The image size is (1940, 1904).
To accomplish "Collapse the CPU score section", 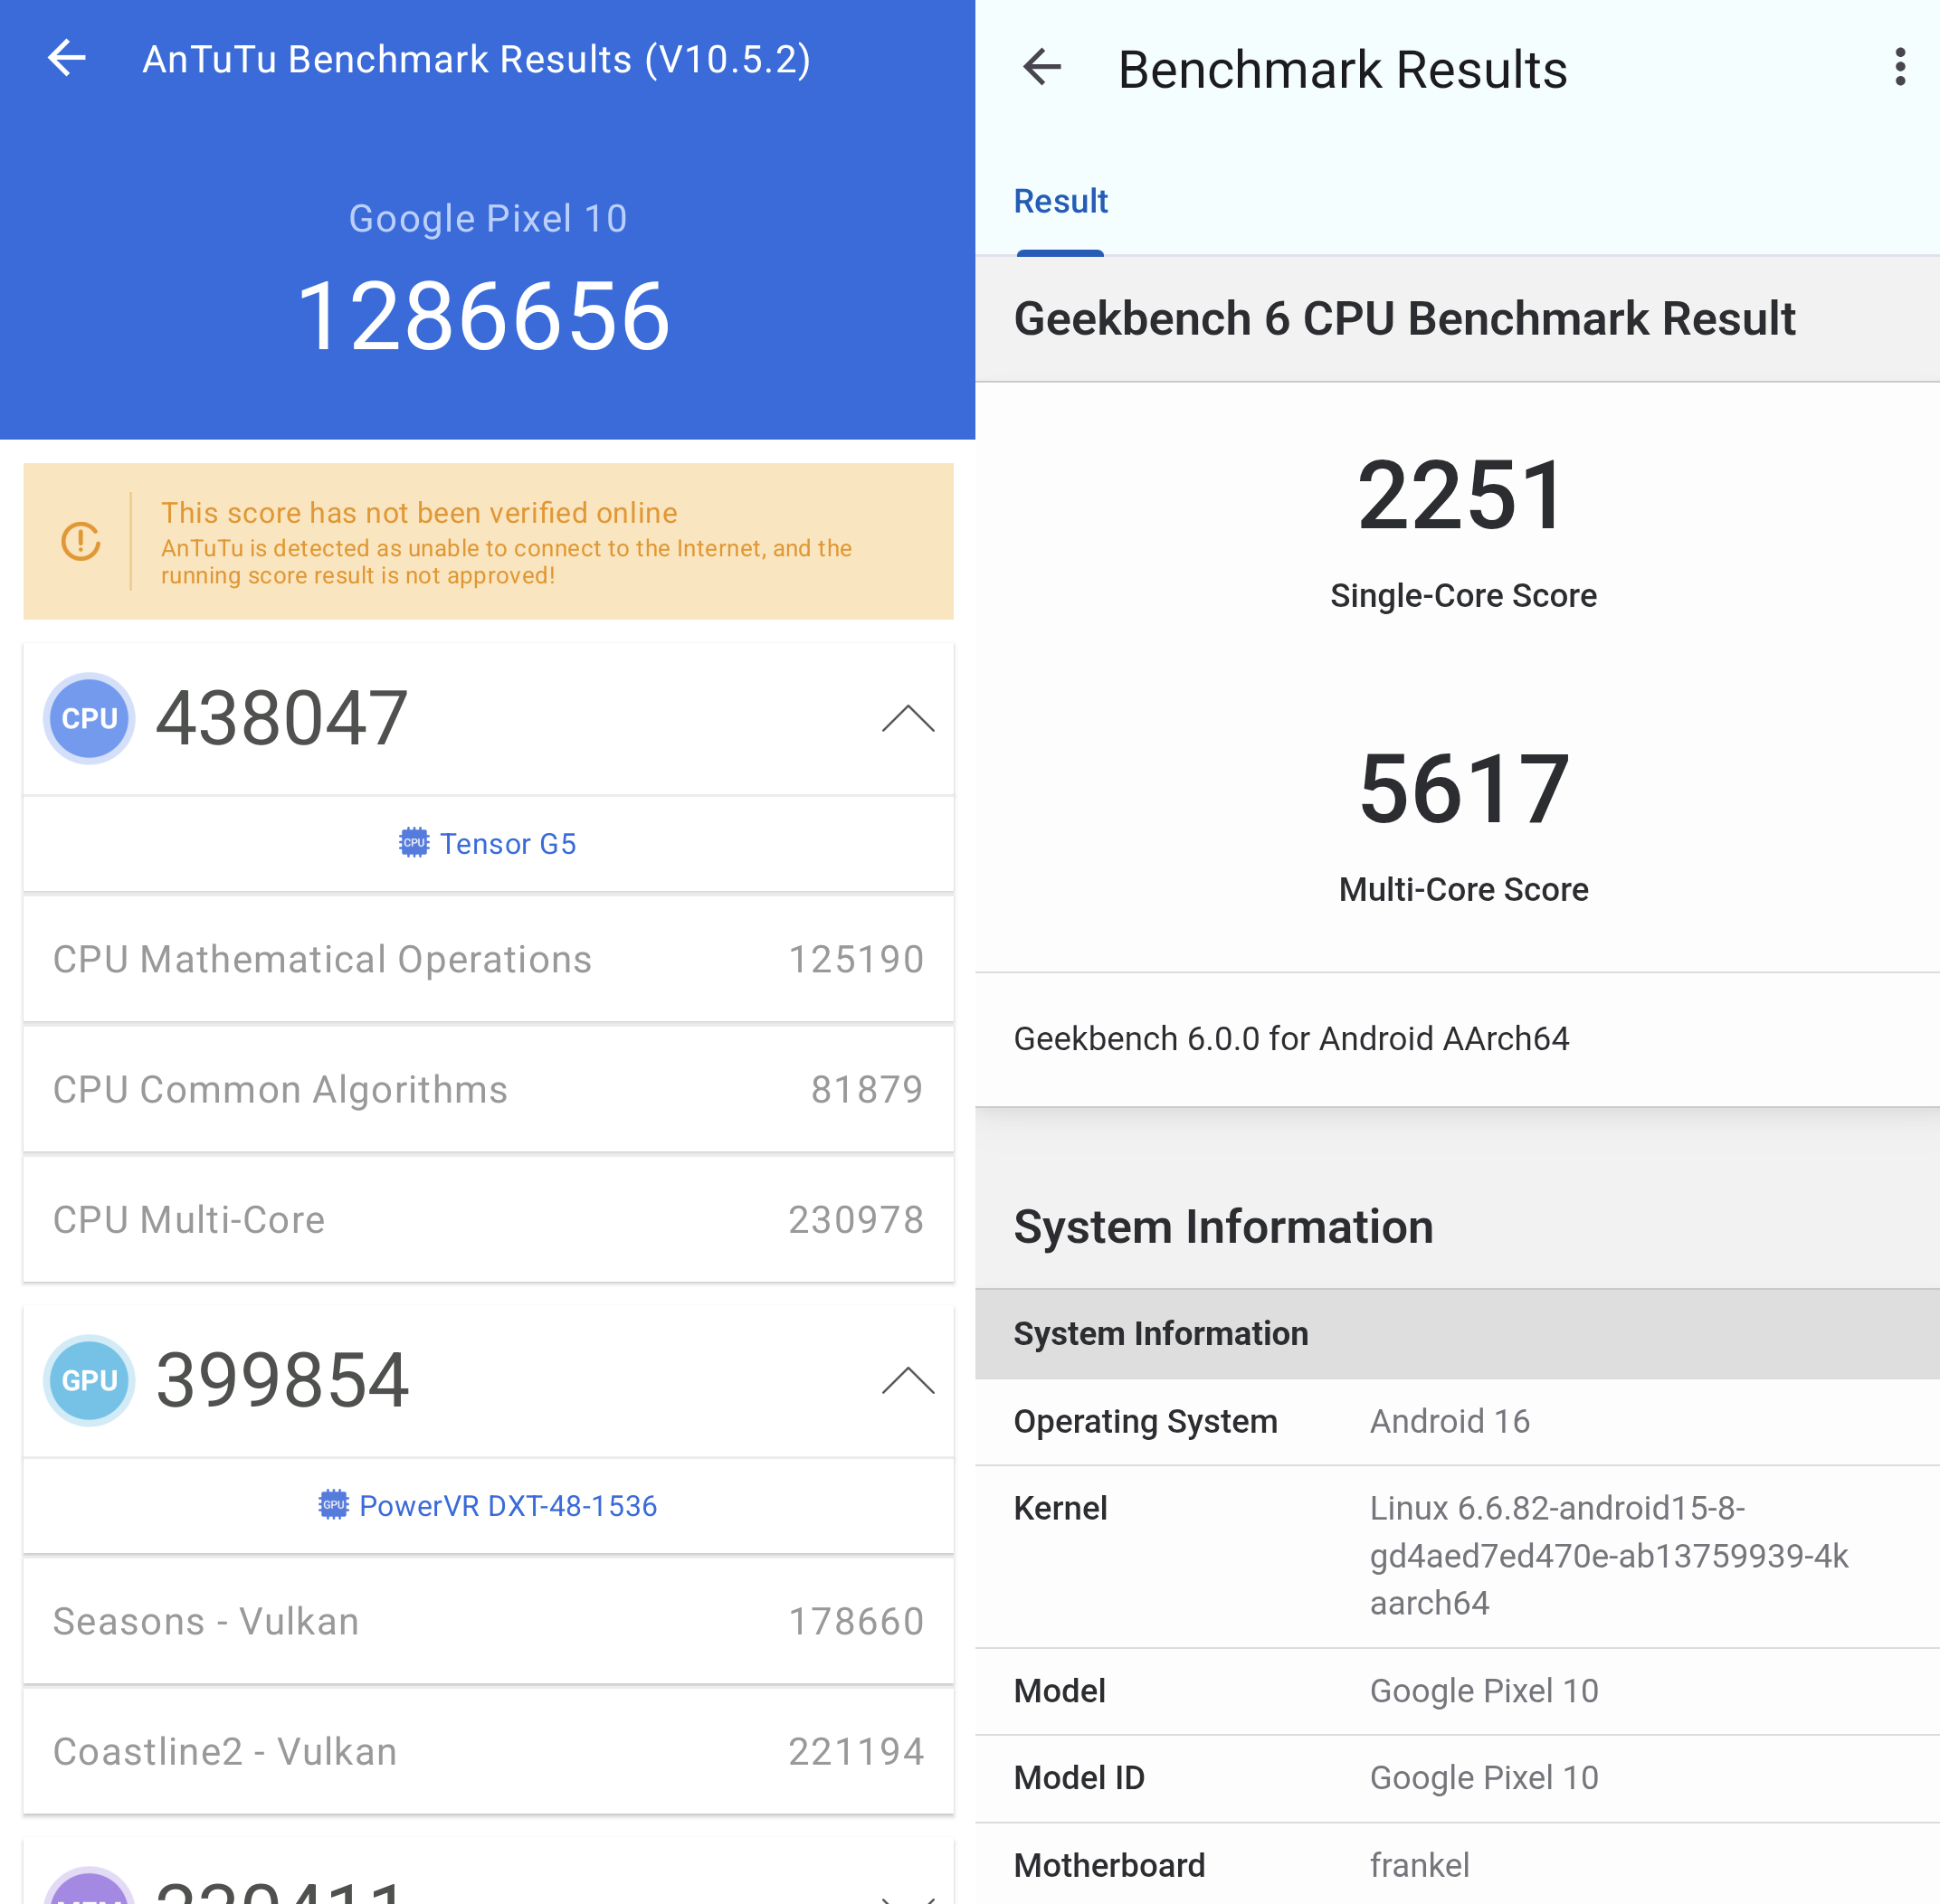I will [x=908, y=718].
